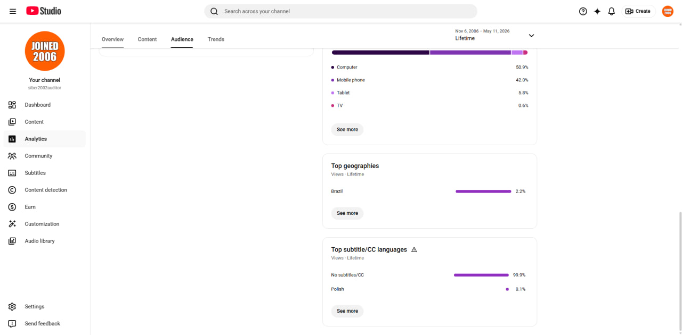Open Settings from the sidebar
The width and height of the screenshot is (682, 335).
click(x=45, y=307)
